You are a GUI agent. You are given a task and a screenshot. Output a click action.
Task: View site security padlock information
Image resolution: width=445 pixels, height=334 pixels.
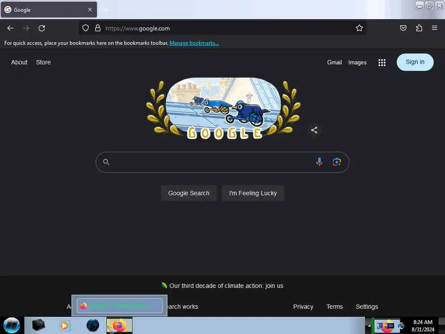click(x=98, y=28)
